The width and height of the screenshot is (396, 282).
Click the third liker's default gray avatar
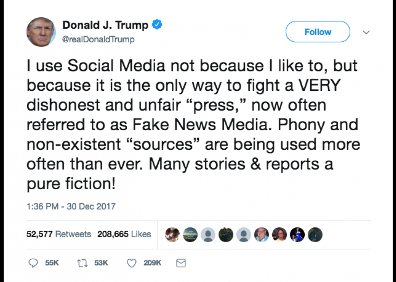(208, 234)
